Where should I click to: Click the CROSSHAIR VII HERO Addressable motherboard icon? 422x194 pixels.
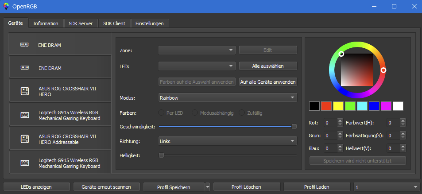click(25, 139)
